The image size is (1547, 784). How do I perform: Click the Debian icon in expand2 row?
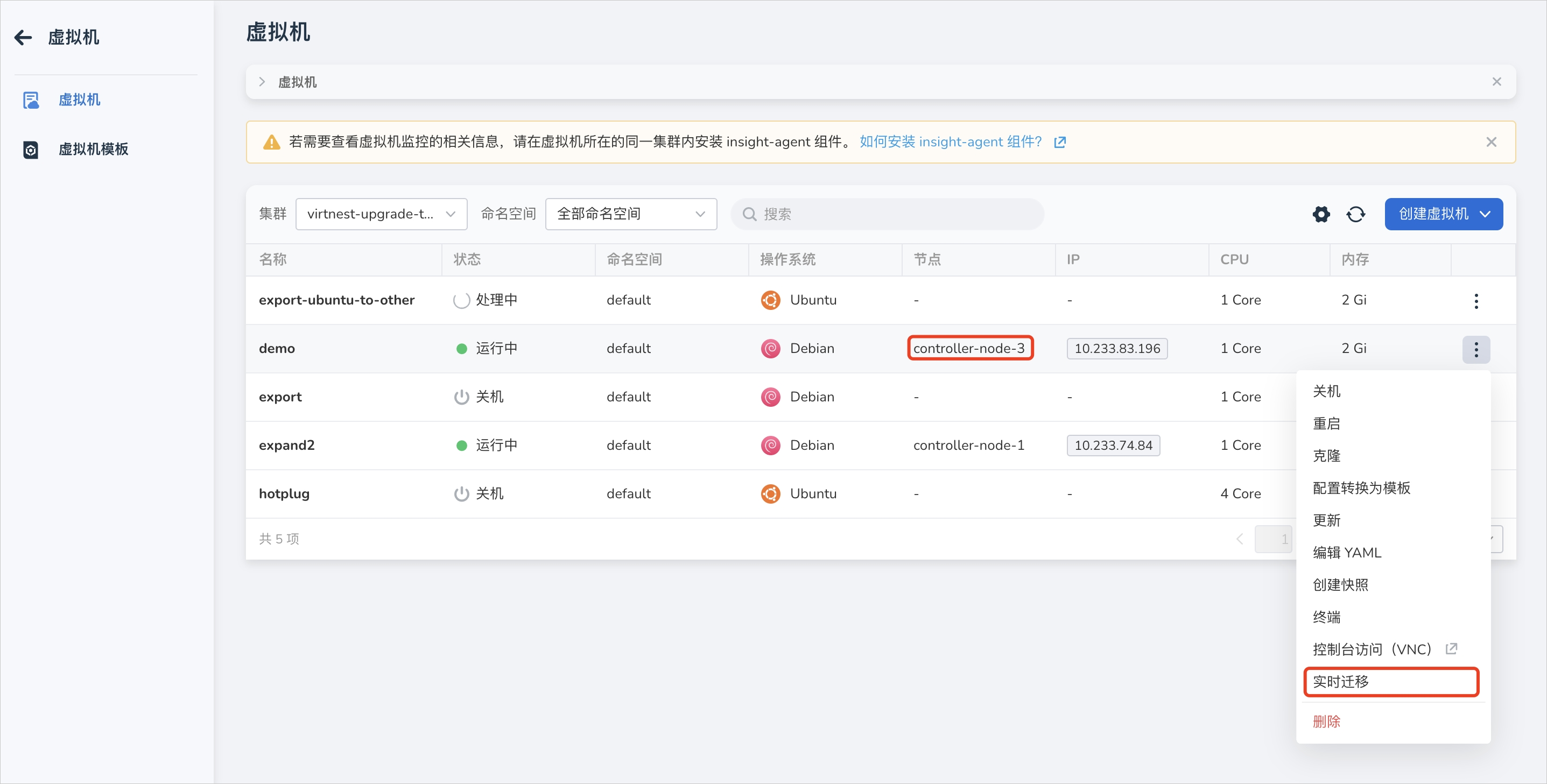(x=770, y=445)
